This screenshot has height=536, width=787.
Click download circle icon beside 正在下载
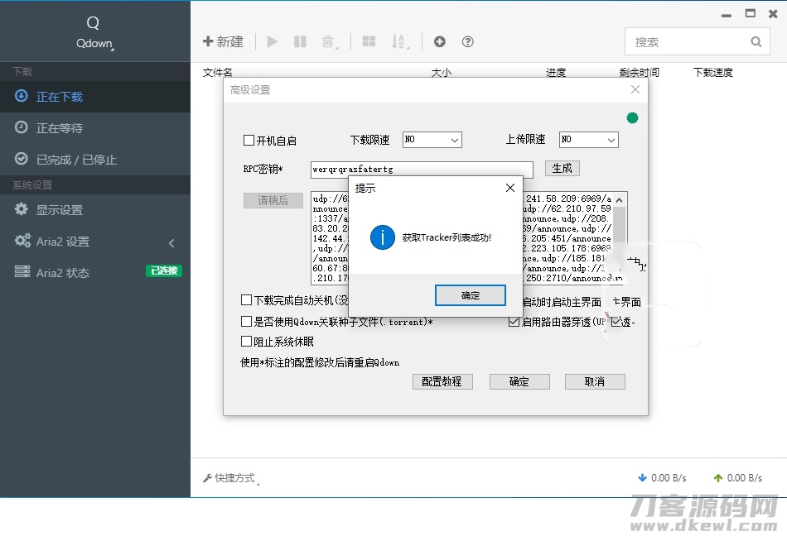[21, 96]
